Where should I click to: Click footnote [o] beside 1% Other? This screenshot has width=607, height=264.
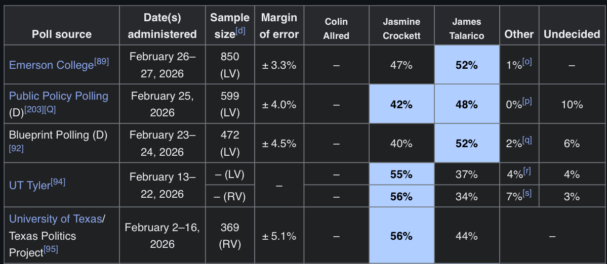[x=527, y=62]
